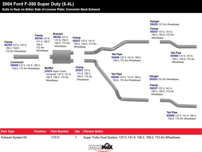The width and height of the screenshot is (202, 152).
Task: Open Clamp 35337 link below the muffler
Action: (x=79, y=70)
